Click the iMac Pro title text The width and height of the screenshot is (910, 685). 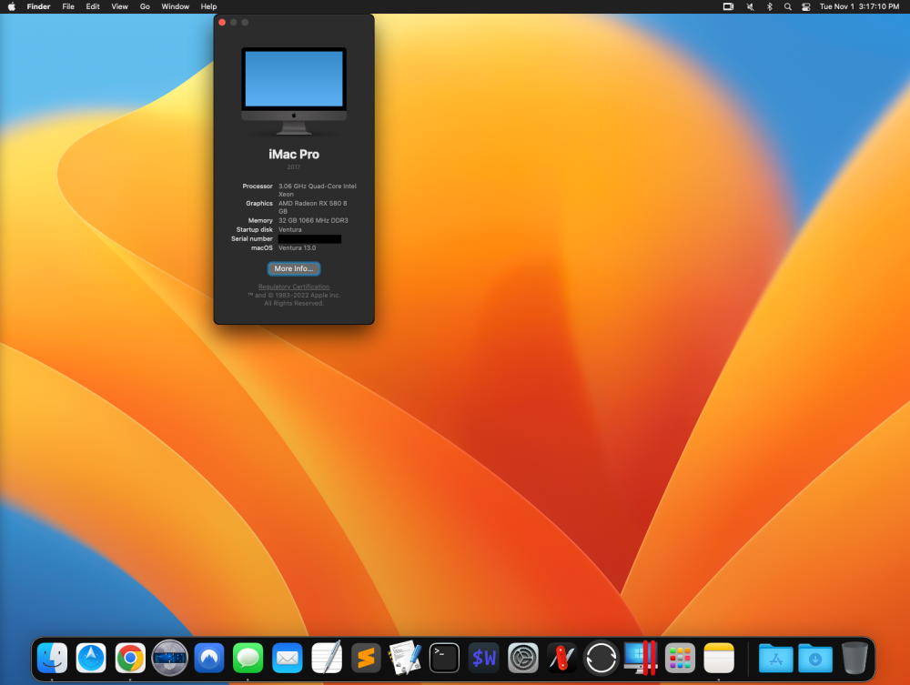(294, 155)
